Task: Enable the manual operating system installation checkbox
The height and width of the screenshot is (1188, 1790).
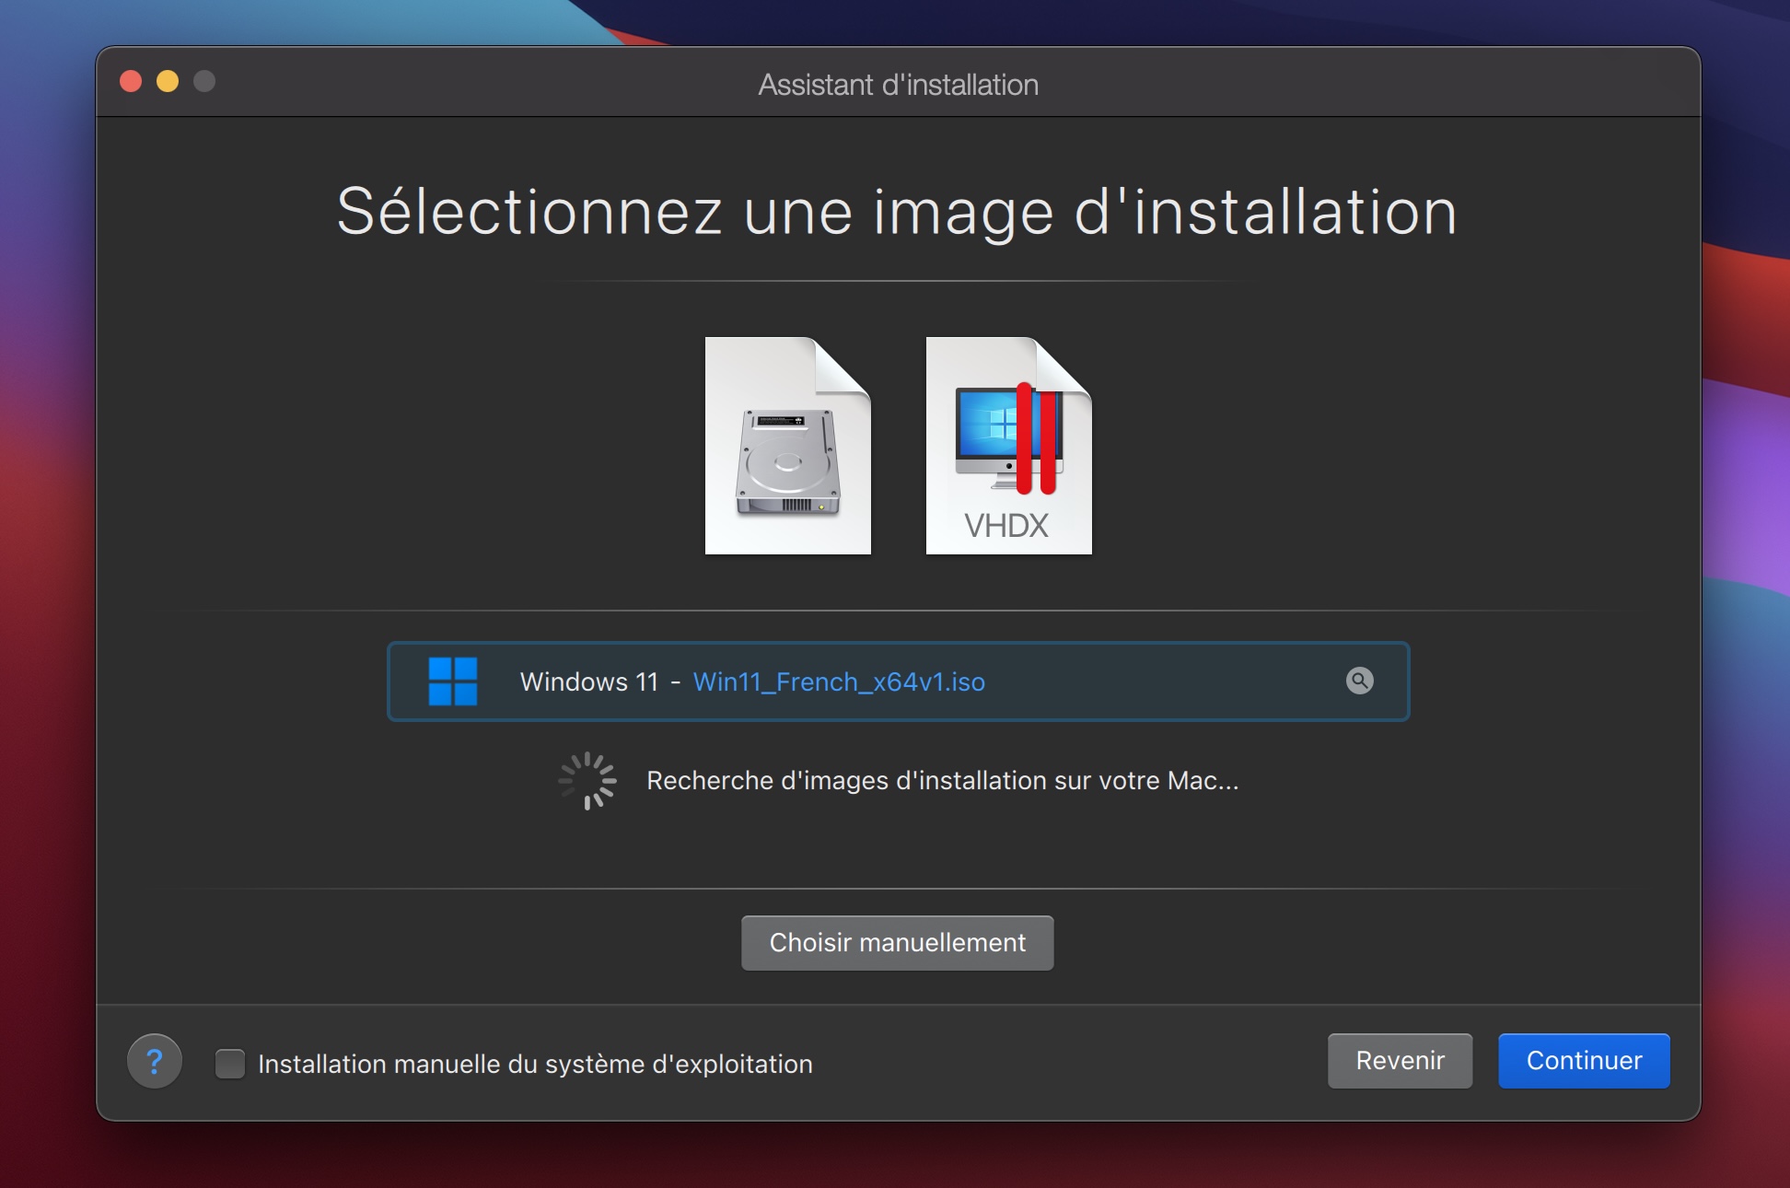Action: pyautogui.click(x=230, y=1064)
